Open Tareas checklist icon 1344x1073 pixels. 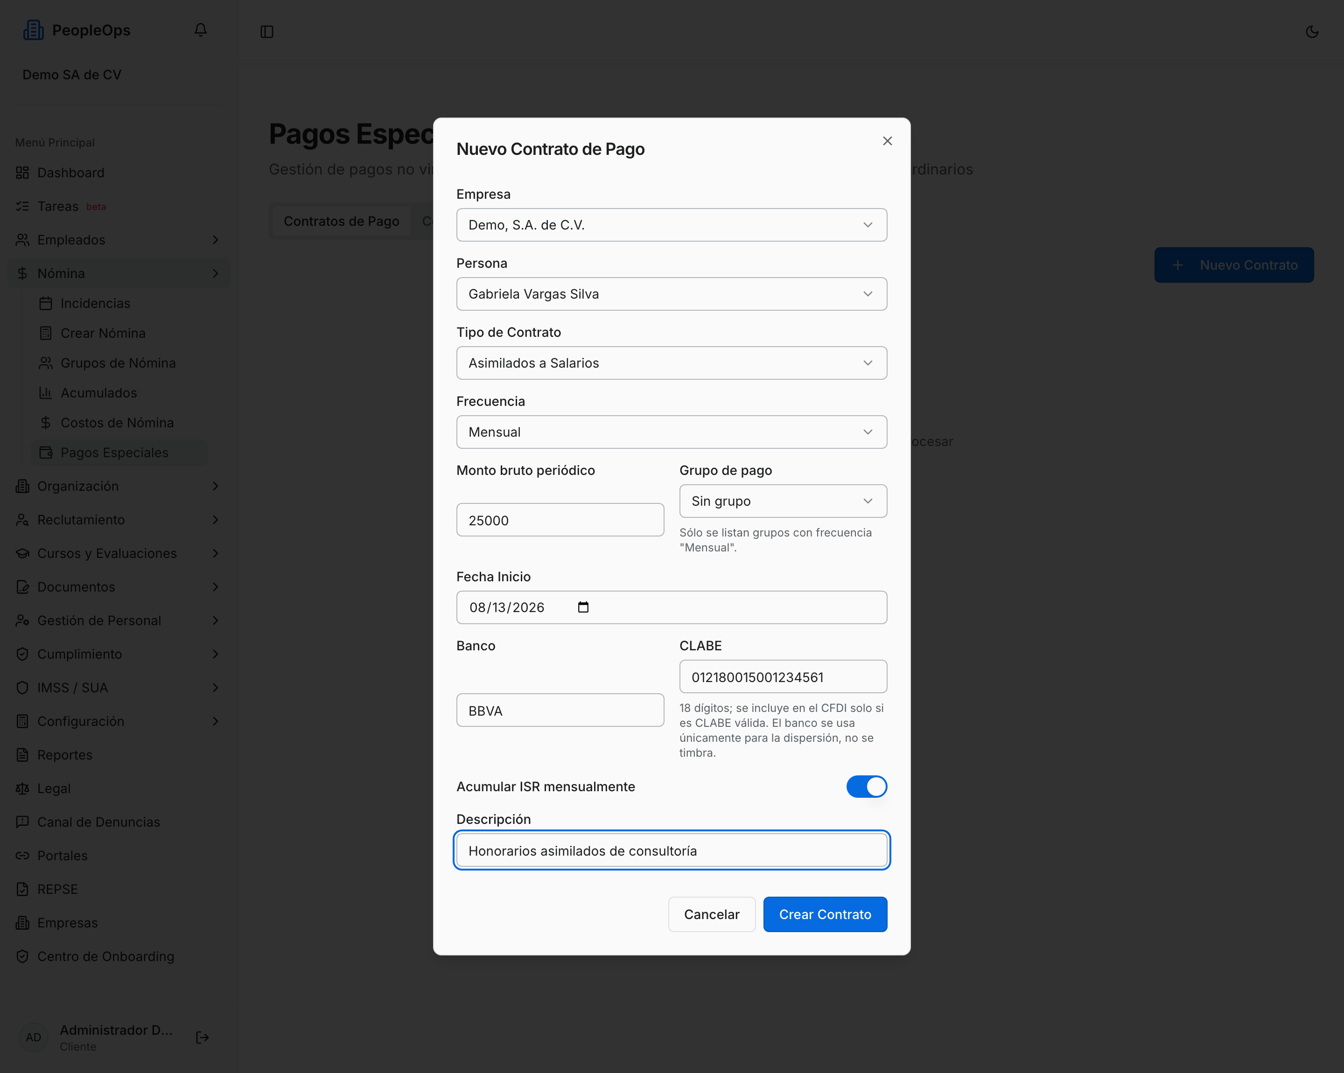22,206
